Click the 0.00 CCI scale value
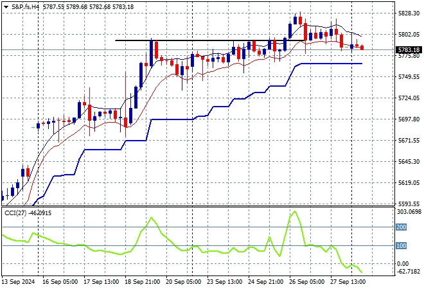The height and width of the screenshot is (289, 424). 403,263
